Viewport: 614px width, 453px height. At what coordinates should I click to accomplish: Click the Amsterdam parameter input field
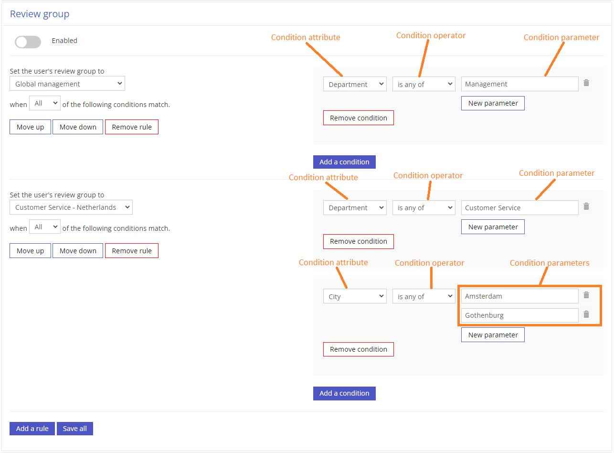[519, 296]
